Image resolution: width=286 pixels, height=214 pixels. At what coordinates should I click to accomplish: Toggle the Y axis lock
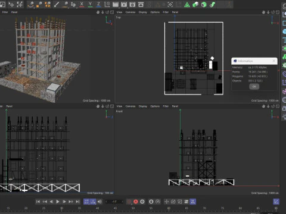(90, 4)
